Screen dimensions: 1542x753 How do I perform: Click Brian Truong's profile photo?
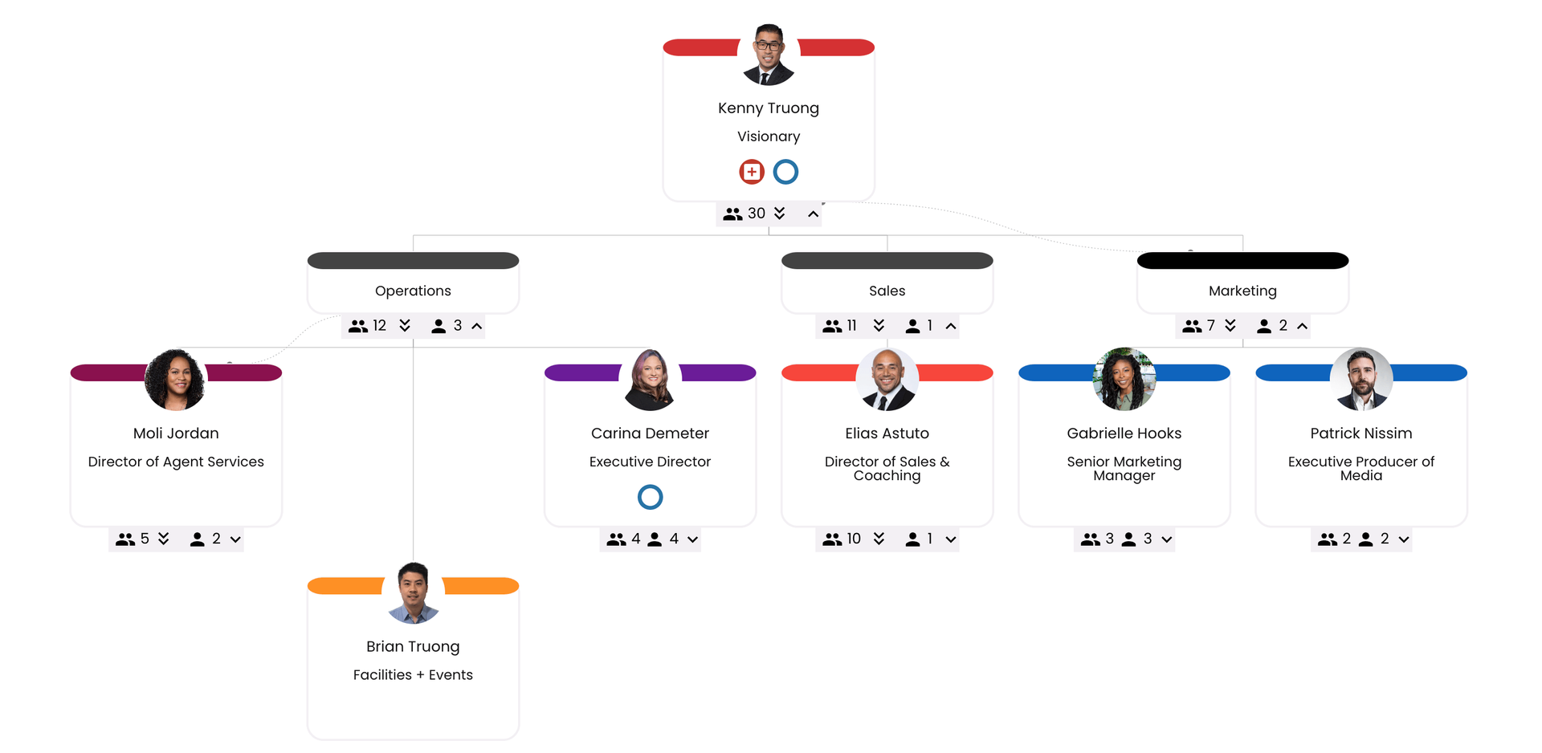point(413,593)
